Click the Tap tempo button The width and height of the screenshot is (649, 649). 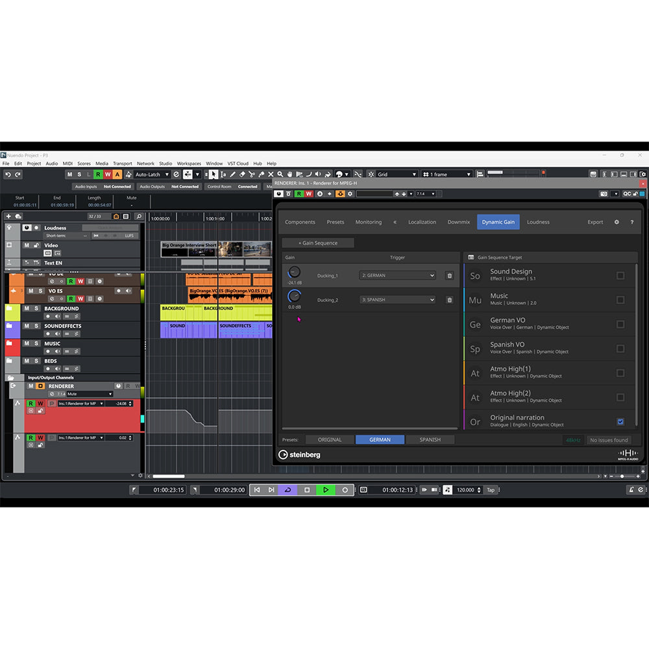click(x=491, y=489)
